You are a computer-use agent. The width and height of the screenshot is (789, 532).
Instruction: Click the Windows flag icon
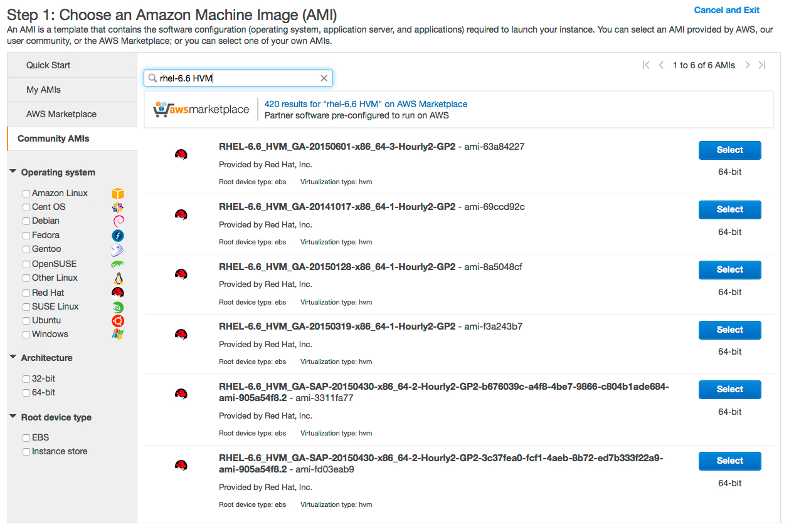pyautogui.click(x=117, y=335)
